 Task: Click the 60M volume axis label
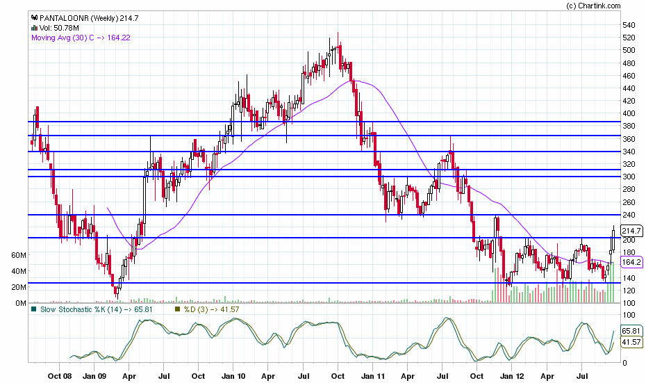click(x=19, y=255)
